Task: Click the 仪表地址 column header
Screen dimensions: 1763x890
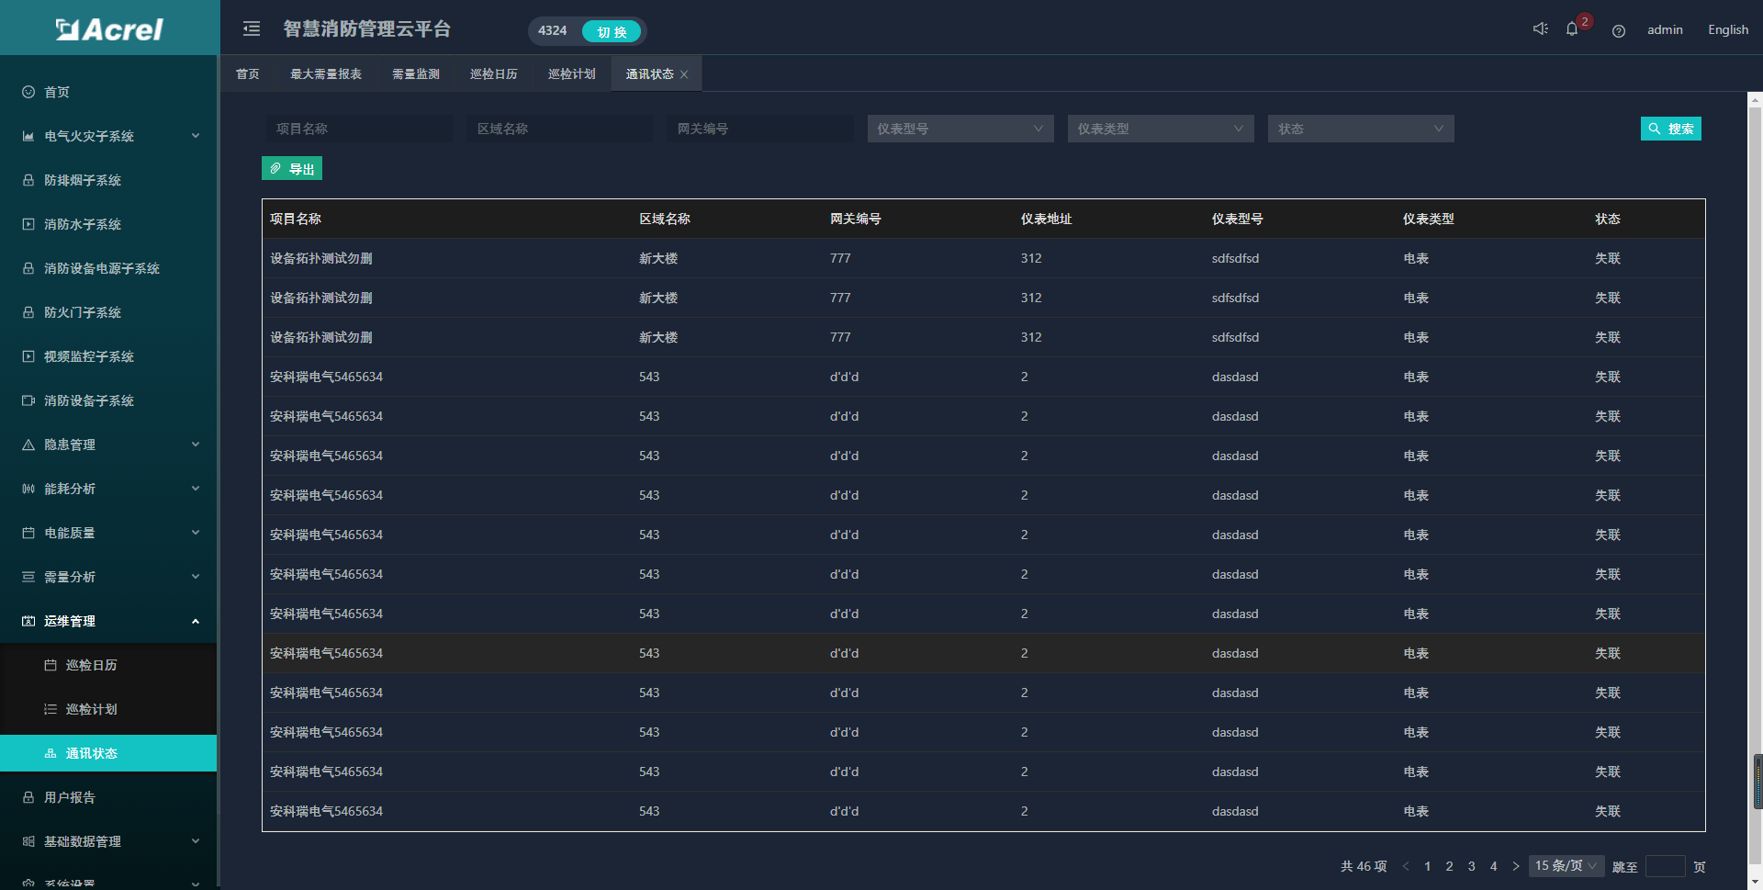Action: (1047, 219)
